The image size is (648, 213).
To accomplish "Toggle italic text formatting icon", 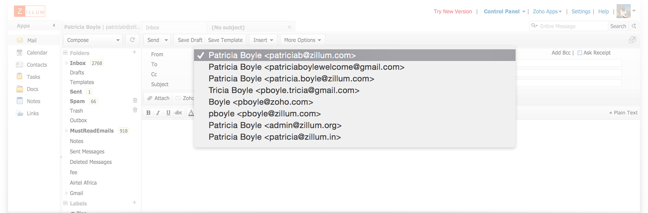I will tap(158, 113).
